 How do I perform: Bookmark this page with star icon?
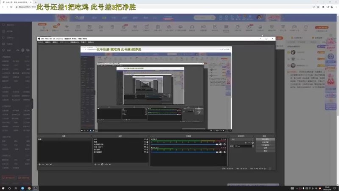pos(318,7)
